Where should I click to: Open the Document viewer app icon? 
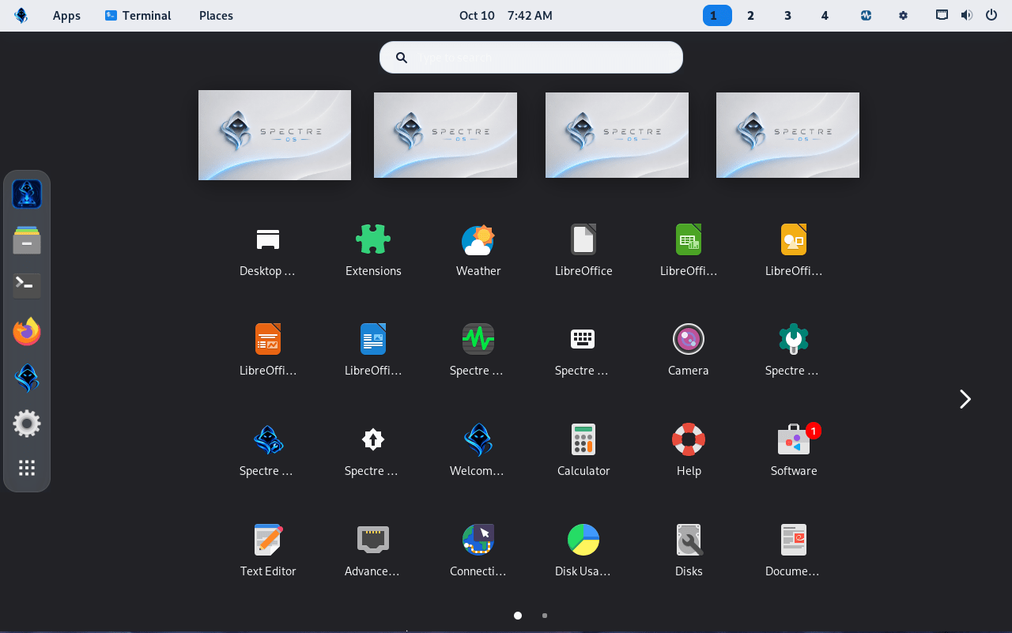794,540
